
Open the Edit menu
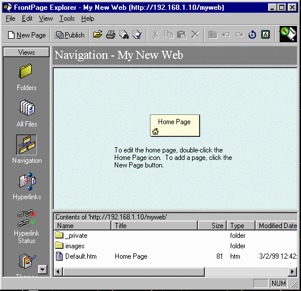[27, 18]
